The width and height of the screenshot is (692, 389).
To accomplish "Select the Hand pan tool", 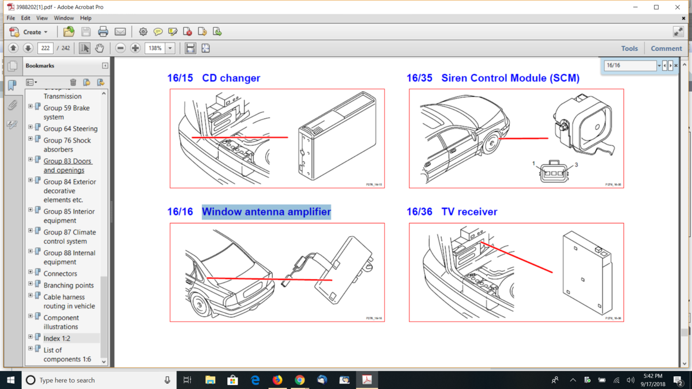I will [100, 48].
